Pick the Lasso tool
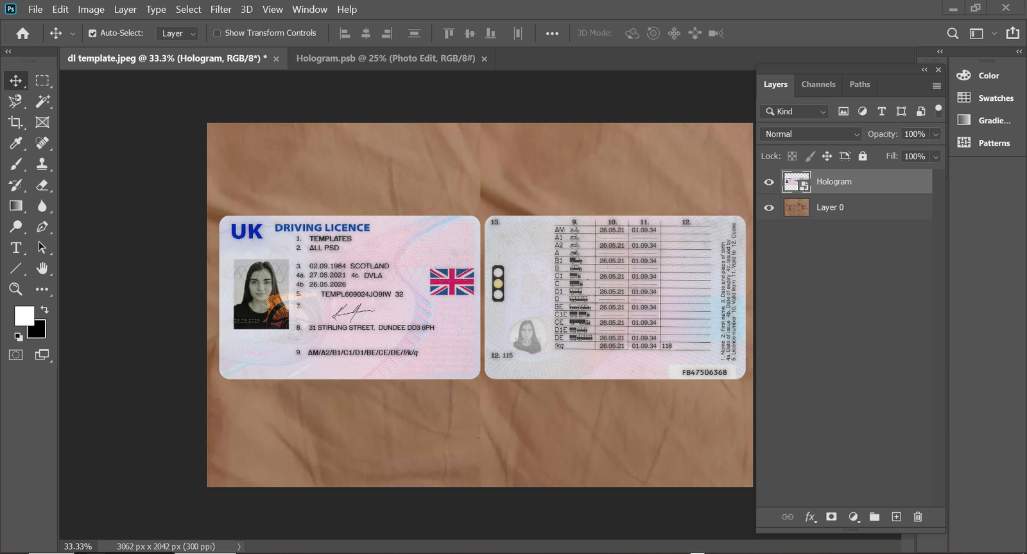Screen dimensions: 1027x554 click(15, 101)
